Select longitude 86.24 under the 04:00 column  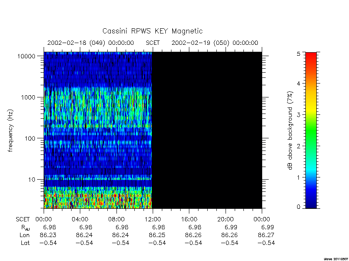(84, 235)
